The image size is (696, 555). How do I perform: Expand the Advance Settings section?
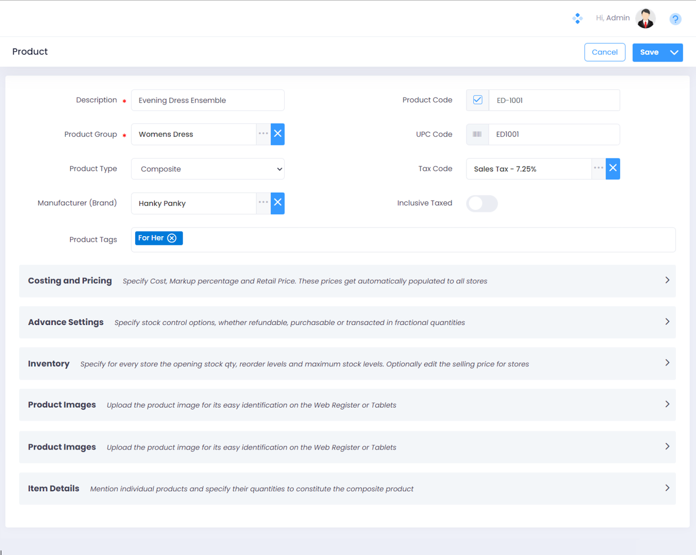tap(667, 322)
